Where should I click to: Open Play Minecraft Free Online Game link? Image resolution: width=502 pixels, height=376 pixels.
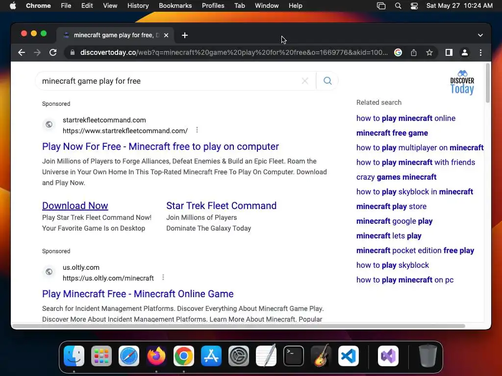tap(138, 294)
